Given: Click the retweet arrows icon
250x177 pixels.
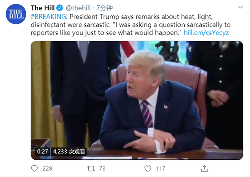Looking at the screenshot, I should pos(91,169).
